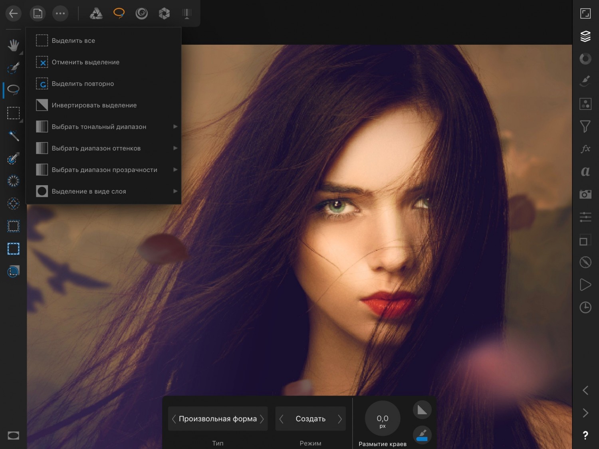Go back using the top-left back arrow

[13, 14]
